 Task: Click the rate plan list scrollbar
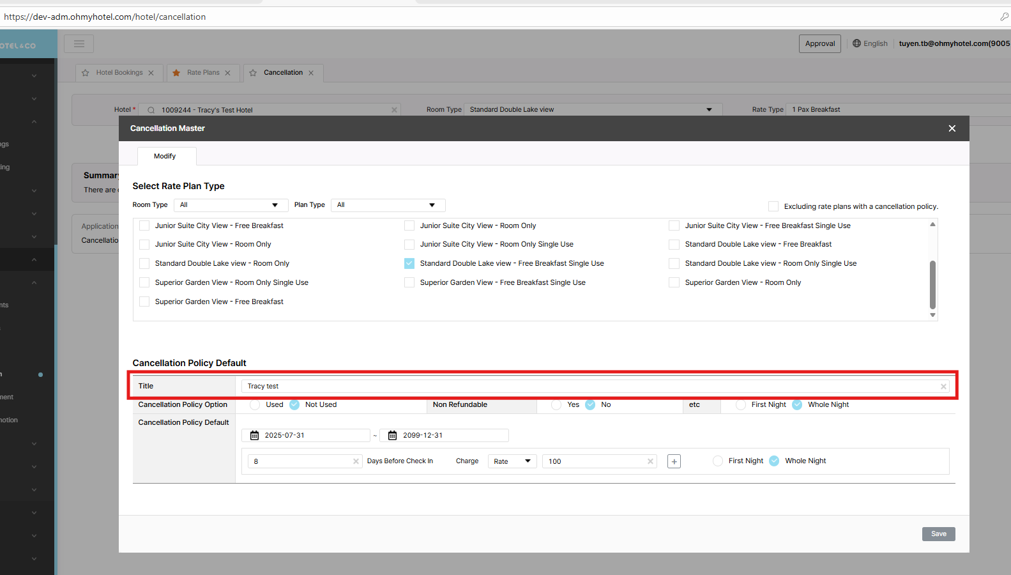coord(932,284)
